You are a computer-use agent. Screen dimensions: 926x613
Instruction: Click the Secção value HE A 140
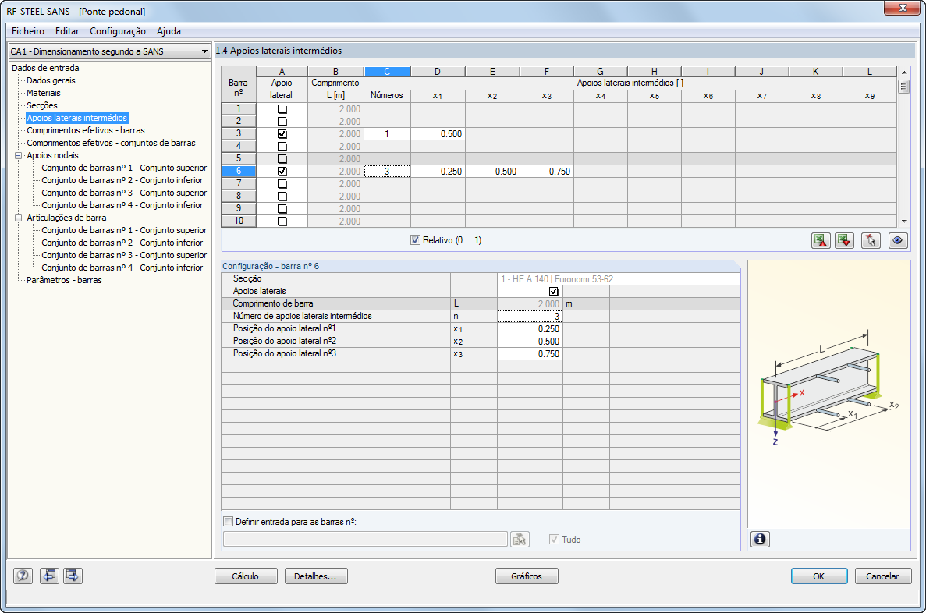coord(619,278)
